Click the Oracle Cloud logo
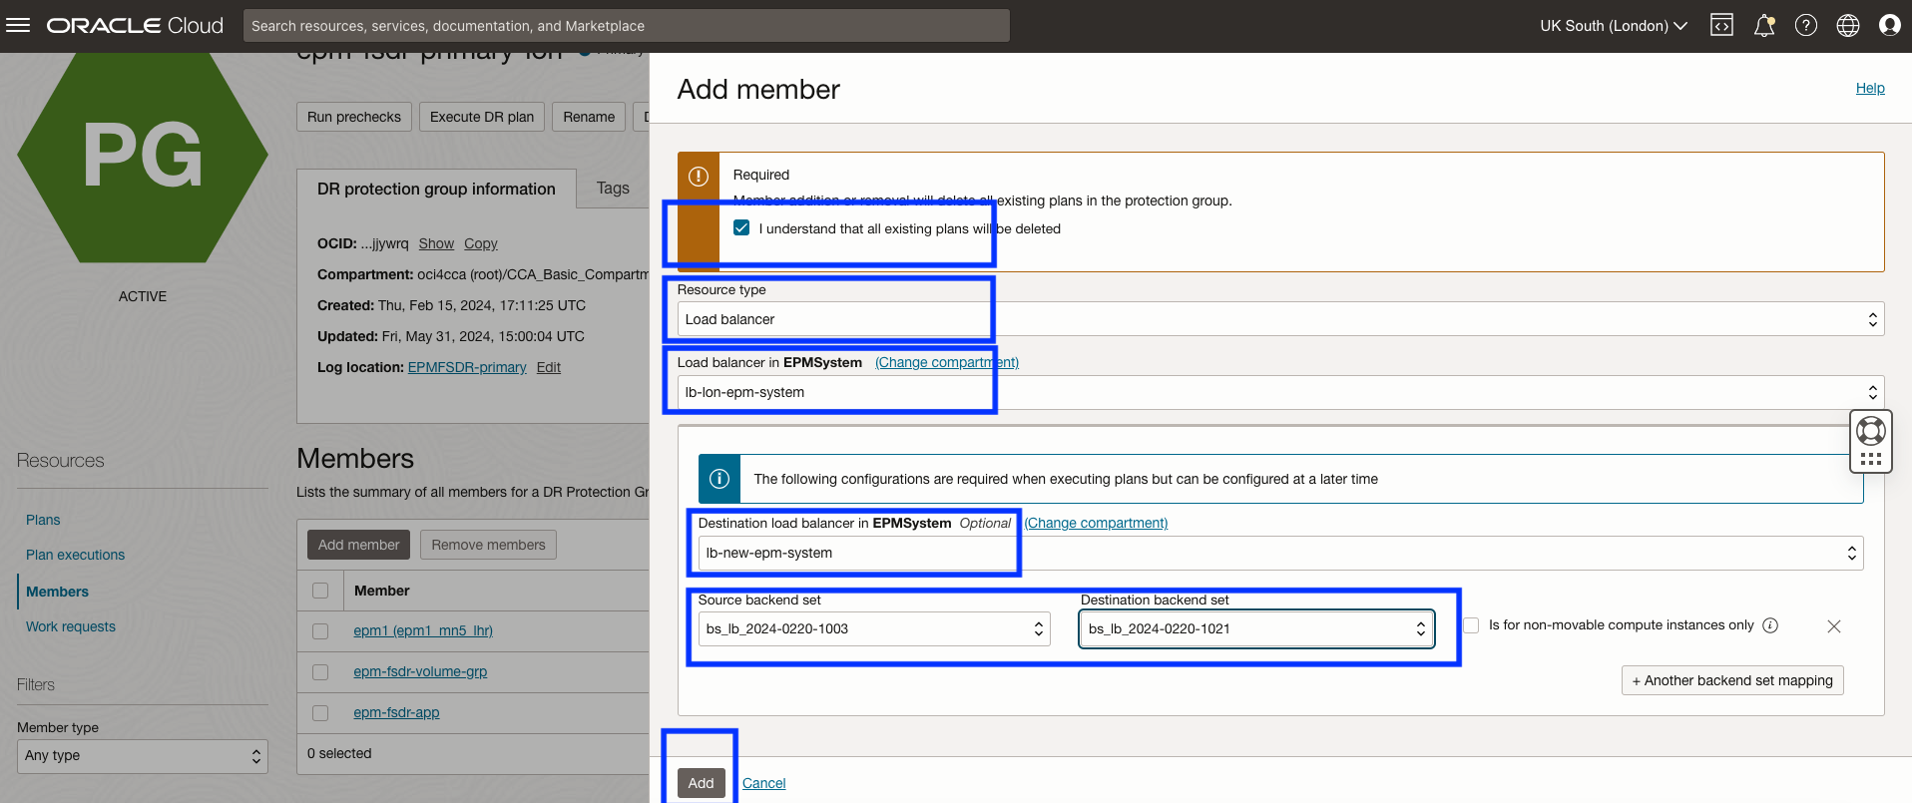This screenshot has height=803, width=1912. coord(135,25)
